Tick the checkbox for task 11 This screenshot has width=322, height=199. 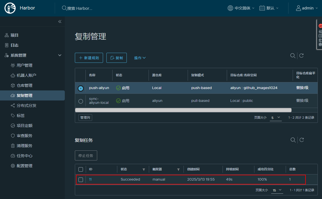click(x=81, y=180)
